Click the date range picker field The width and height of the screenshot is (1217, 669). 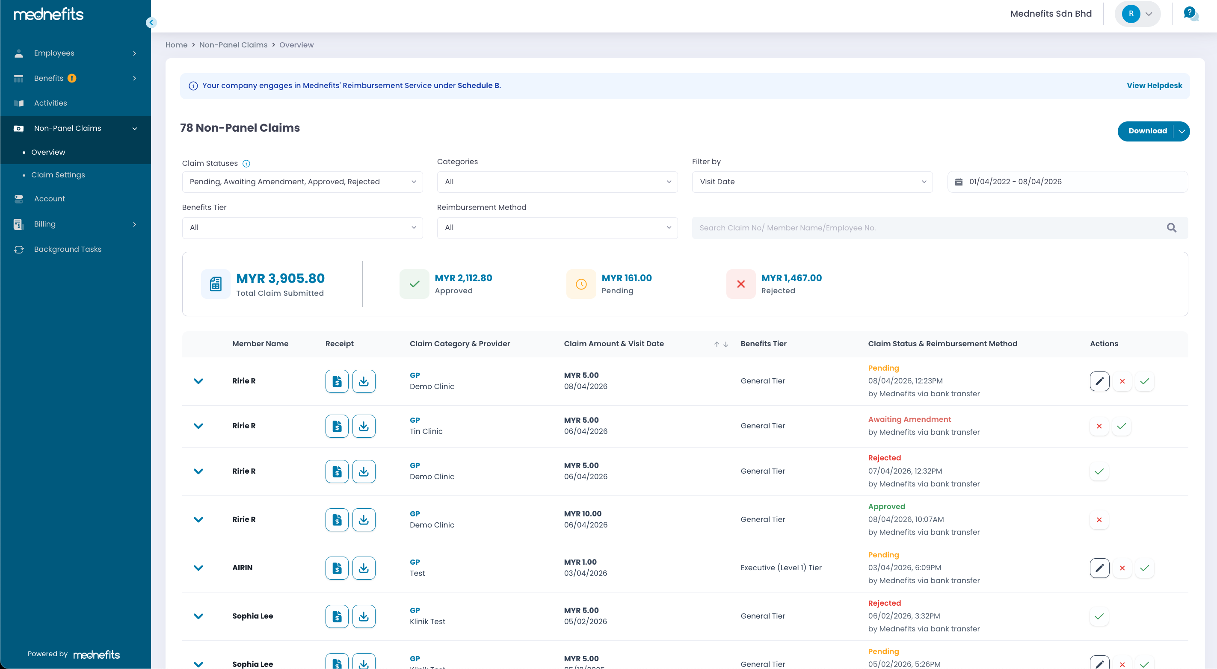[x=1067, y=182]
